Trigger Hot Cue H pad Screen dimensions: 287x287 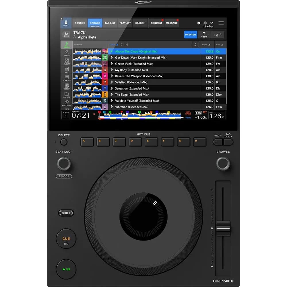coord(199,142)
